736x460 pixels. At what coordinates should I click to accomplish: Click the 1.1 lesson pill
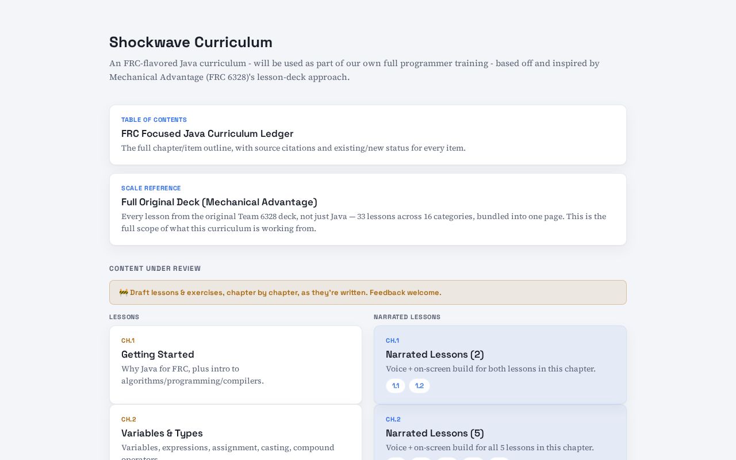pyautogui.click(x=396, y=386)
